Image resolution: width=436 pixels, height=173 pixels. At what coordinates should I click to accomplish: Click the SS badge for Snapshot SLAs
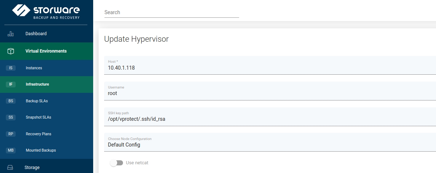(x=11, y=118)
